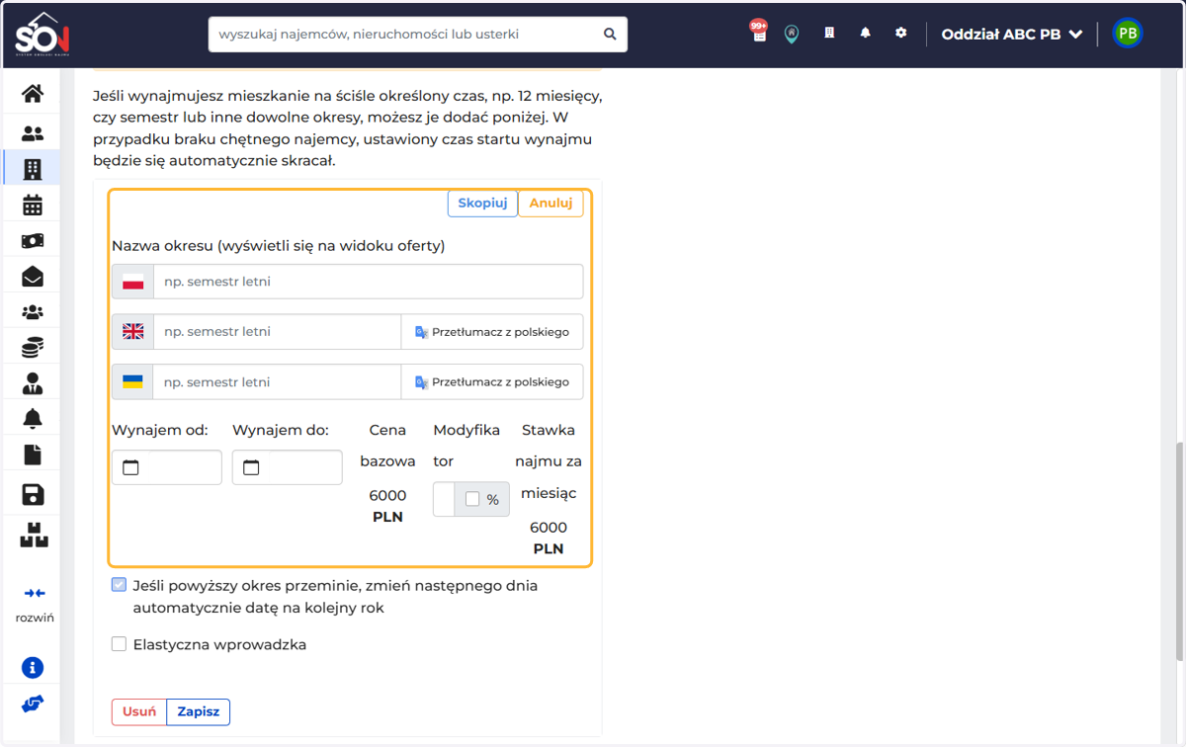1186x747 pixels.
Task: Expand the Oddział ABC PB dropdown
Action: click(x=1012, y=34)
